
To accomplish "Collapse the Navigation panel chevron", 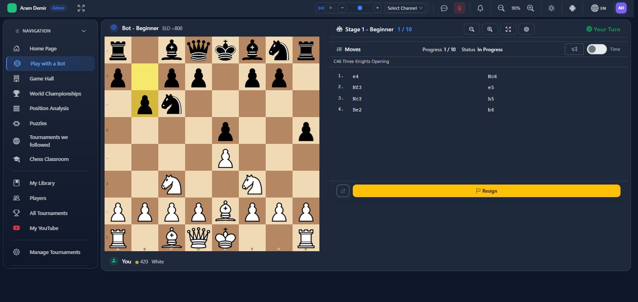I will click(84, 31).
